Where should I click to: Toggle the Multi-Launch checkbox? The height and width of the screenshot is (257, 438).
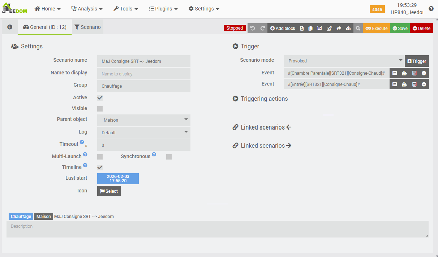click(100, 157)
